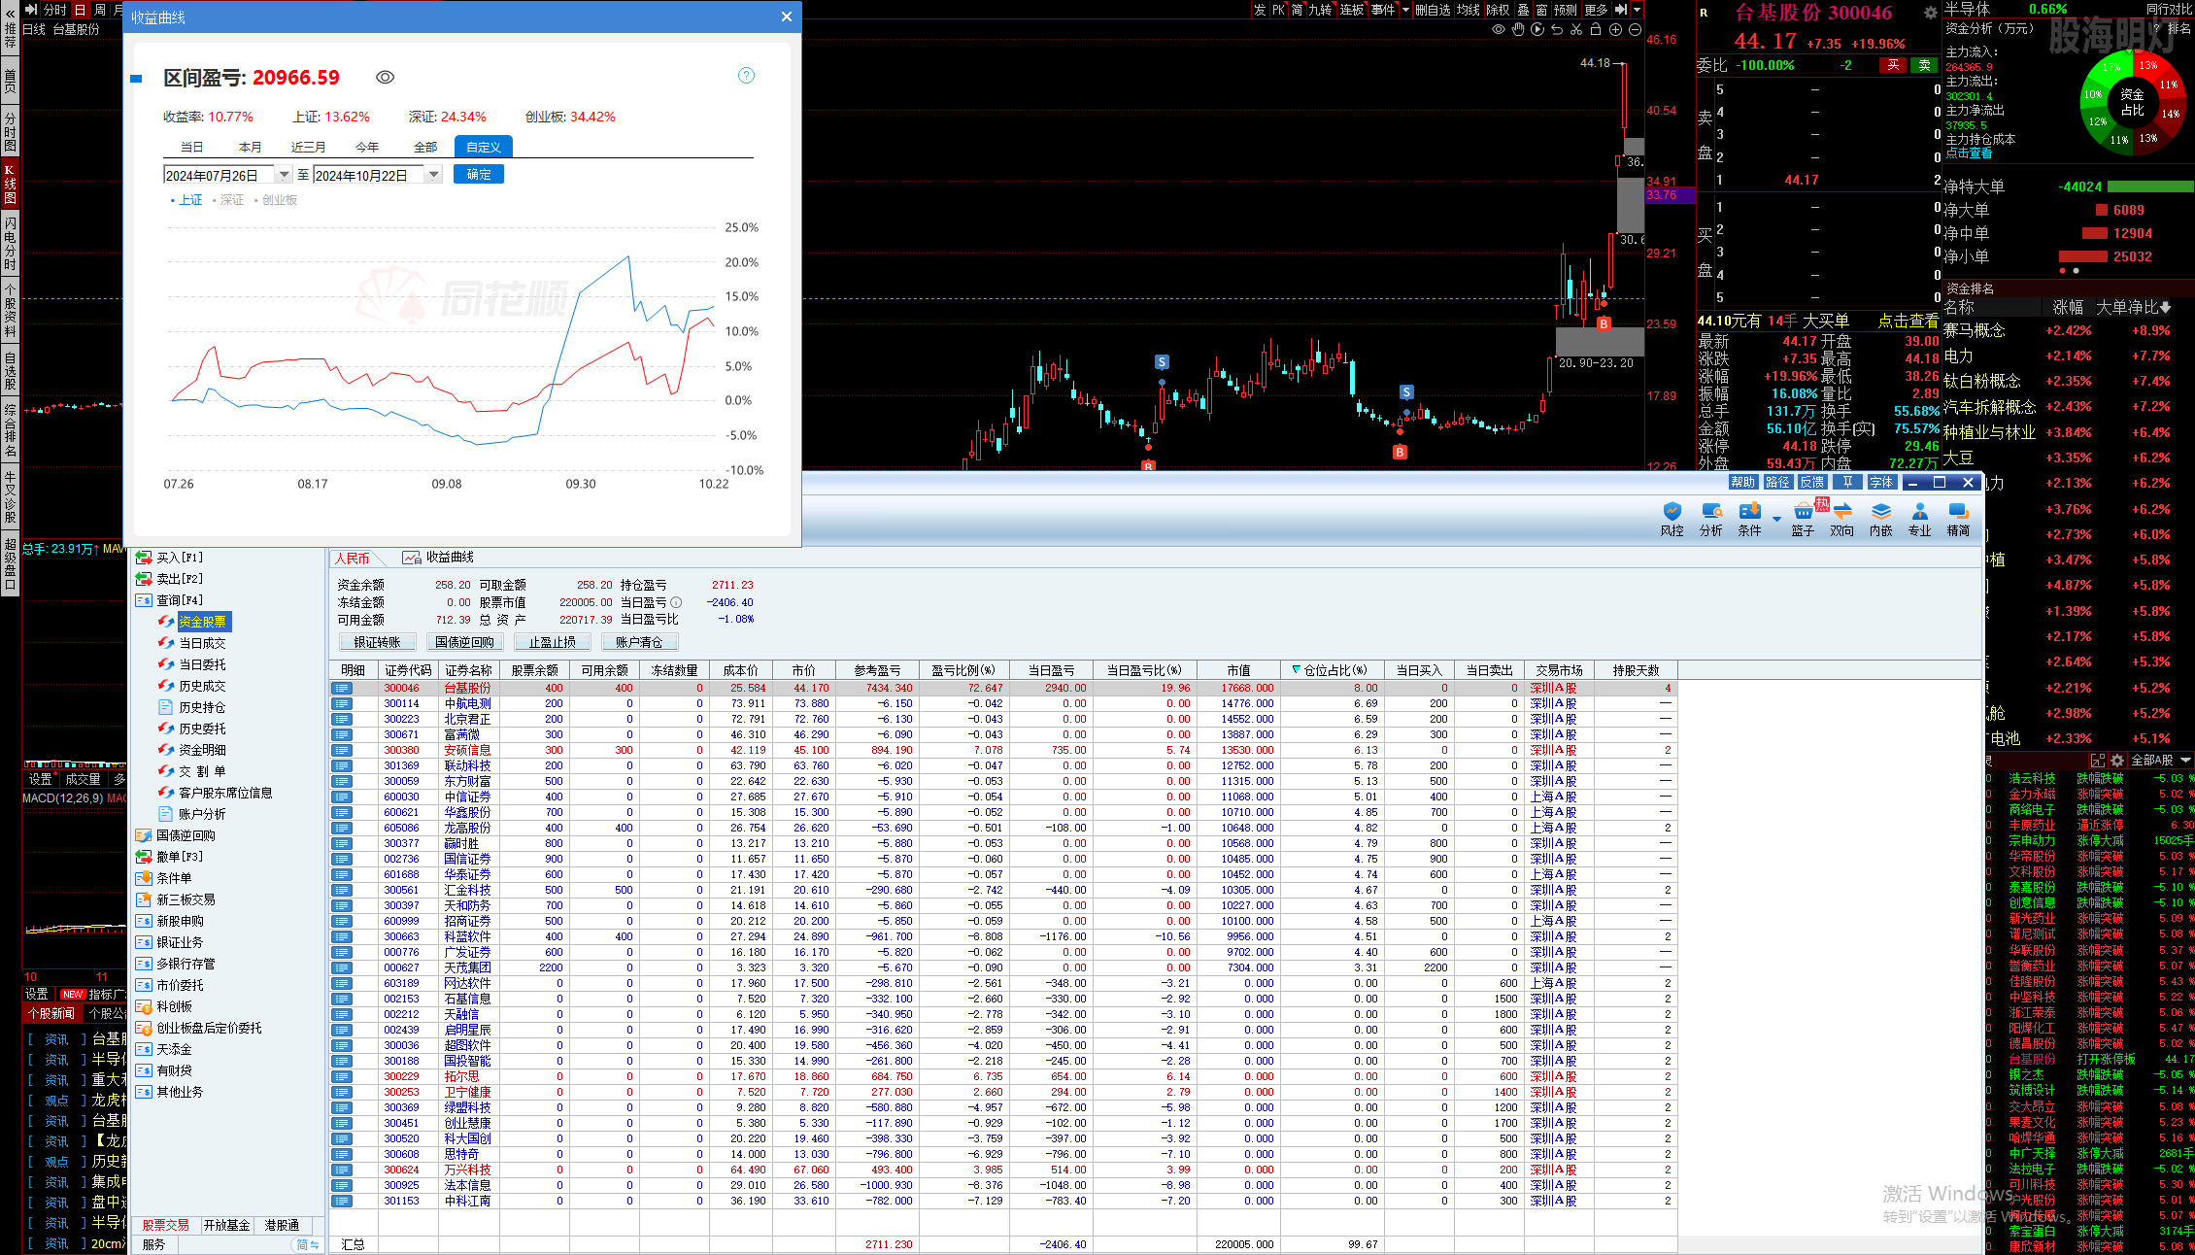Open the end date dropdown 2024年10月22日
This screenshot has height=1255, width=2195.
(433, 175)
